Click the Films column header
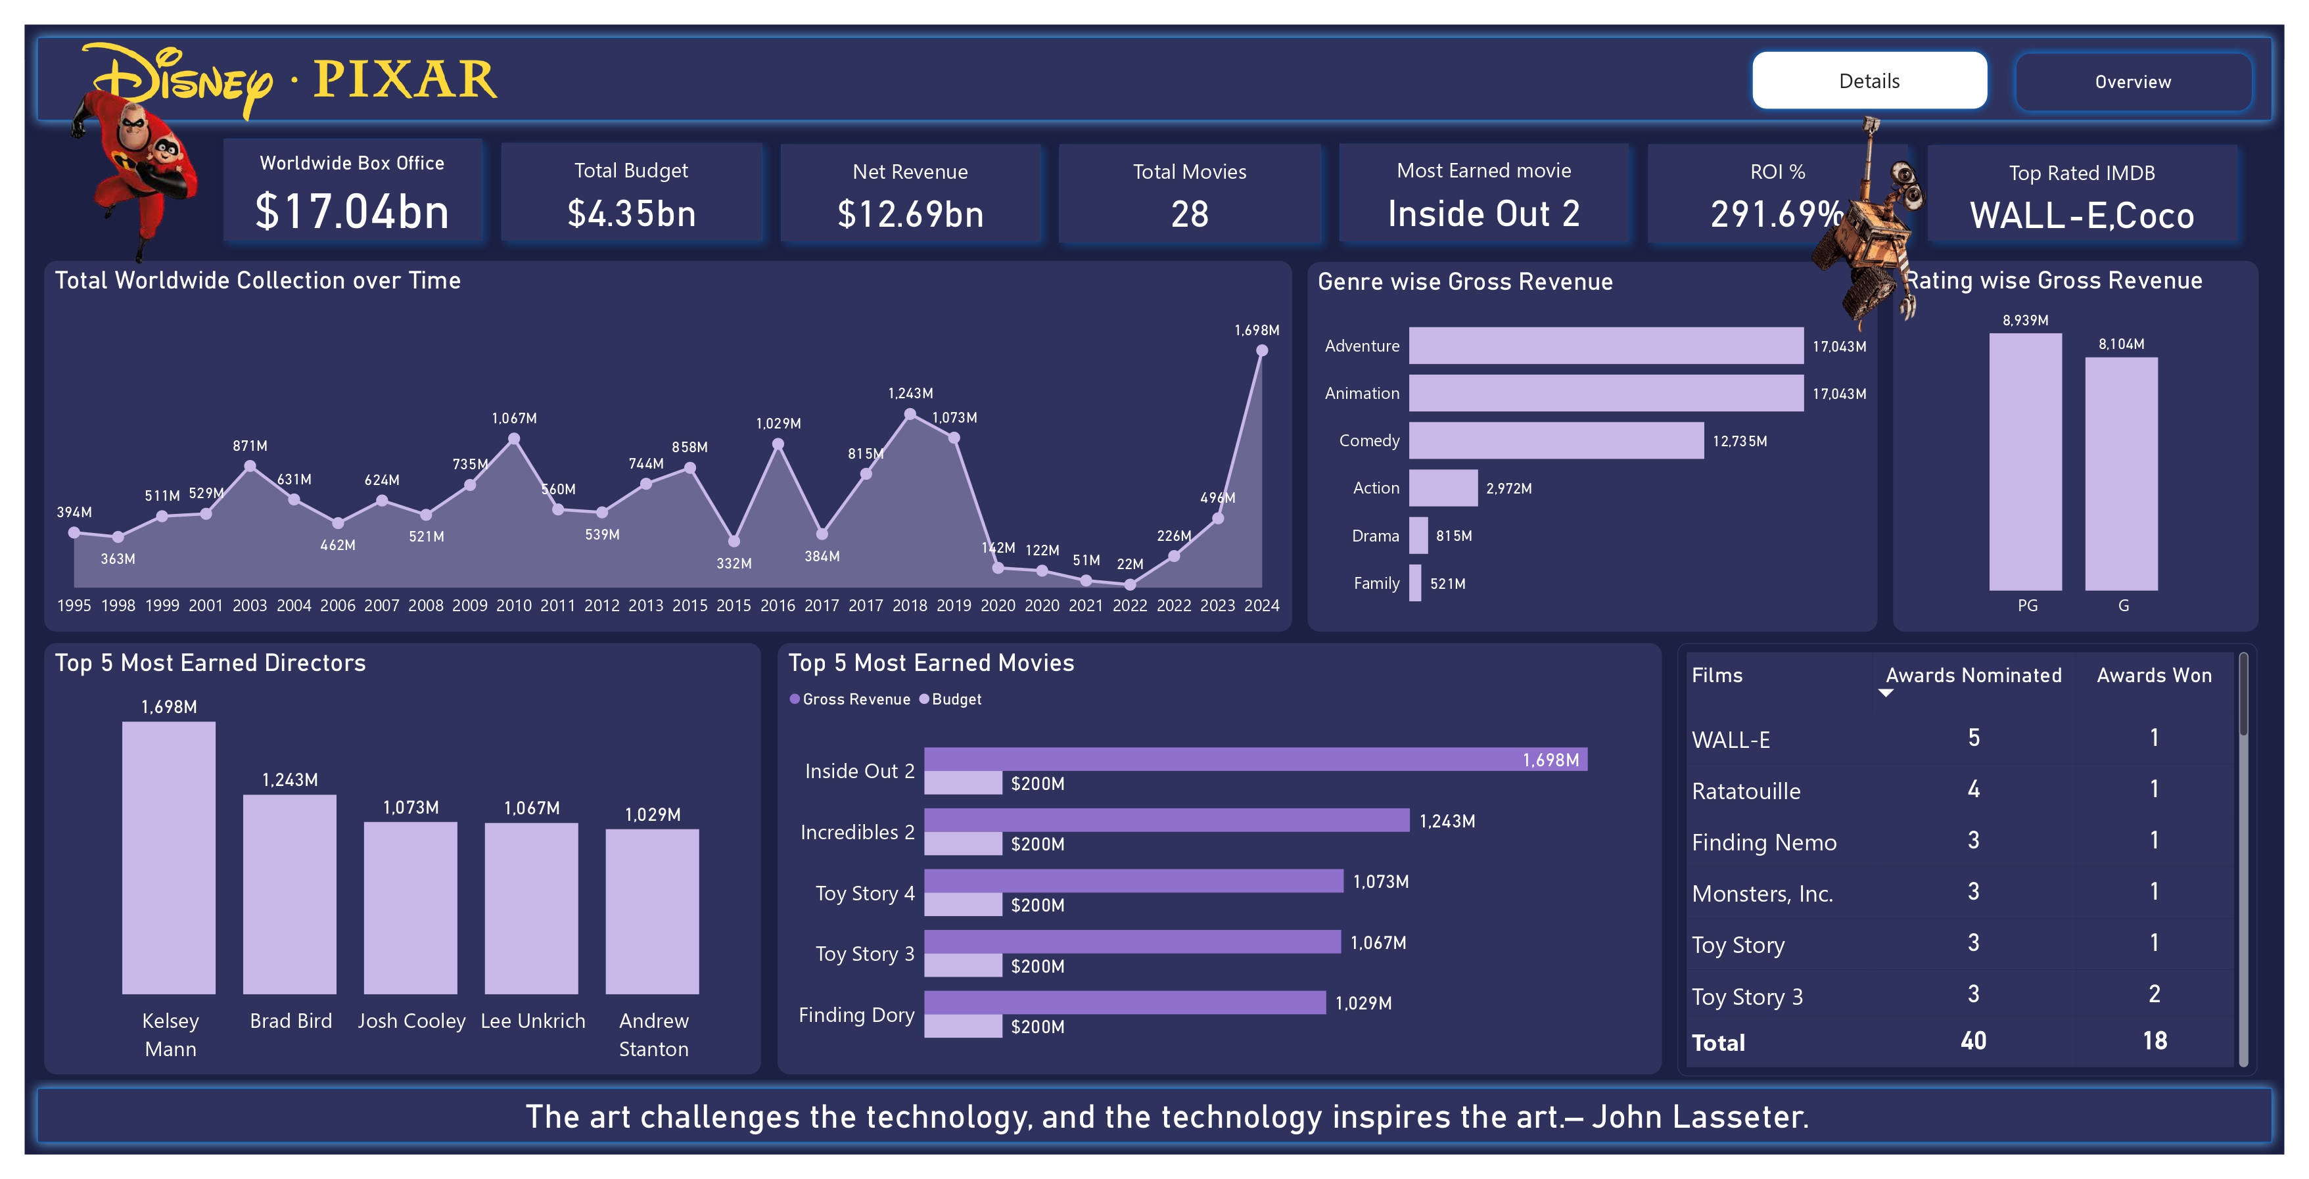Viewport: 2309px width, 1179px height. [x=1717, y=675]
